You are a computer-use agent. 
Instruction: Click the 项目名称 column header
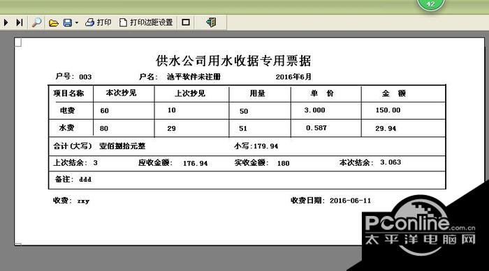68,93
